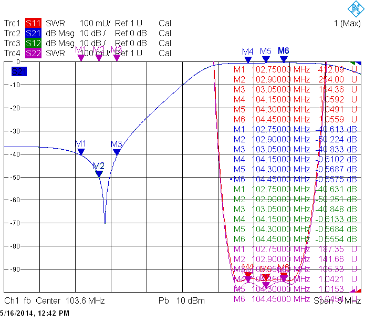Click blue marker row M2 -50.224 dB
The image size is (365, 322).
(x=295, y=140)
